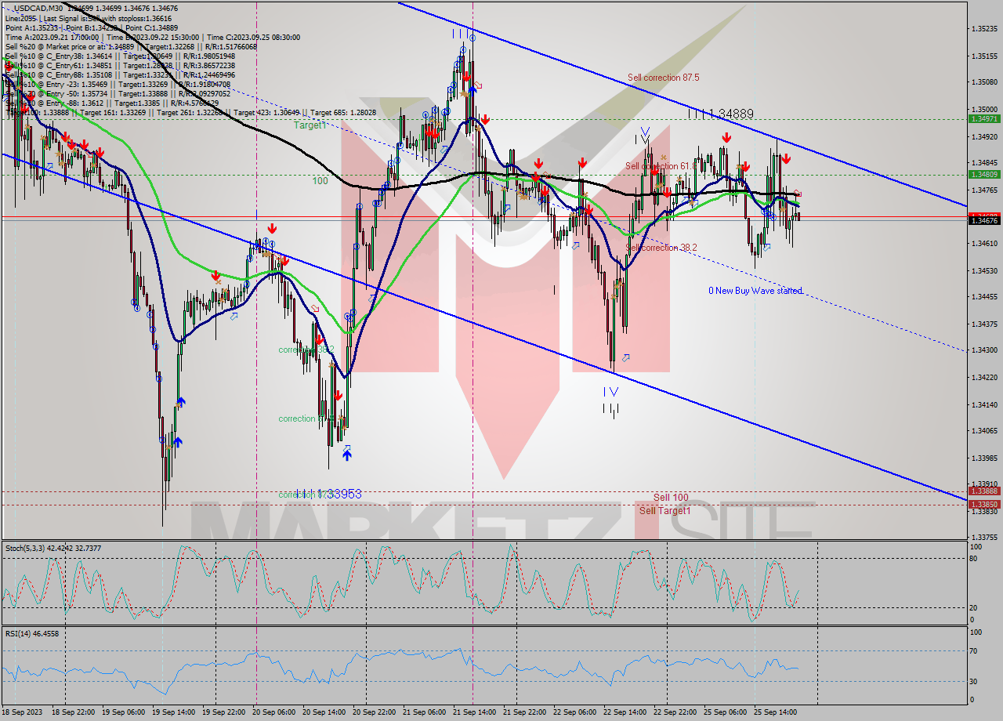This screenshot has height=721, width=1003.
Task: Click the 1.33755 price scale label
Action: [x=984, y=538]
